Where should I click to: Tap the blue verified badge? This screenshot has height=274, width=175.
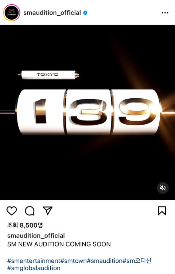click(85, 13)
